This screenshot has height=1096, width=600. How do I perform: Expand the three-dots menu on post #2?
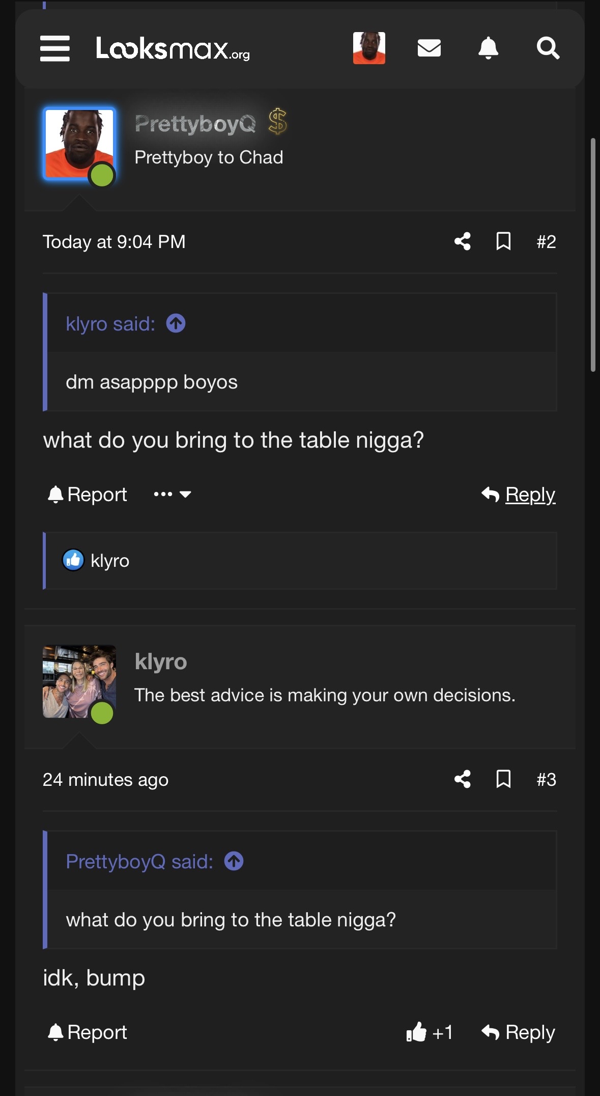172,494
